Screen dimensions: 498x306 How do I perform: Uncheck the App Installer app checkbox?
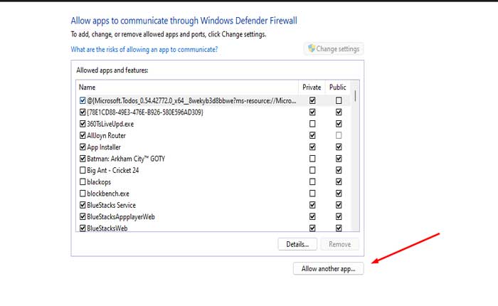[83, 147]
